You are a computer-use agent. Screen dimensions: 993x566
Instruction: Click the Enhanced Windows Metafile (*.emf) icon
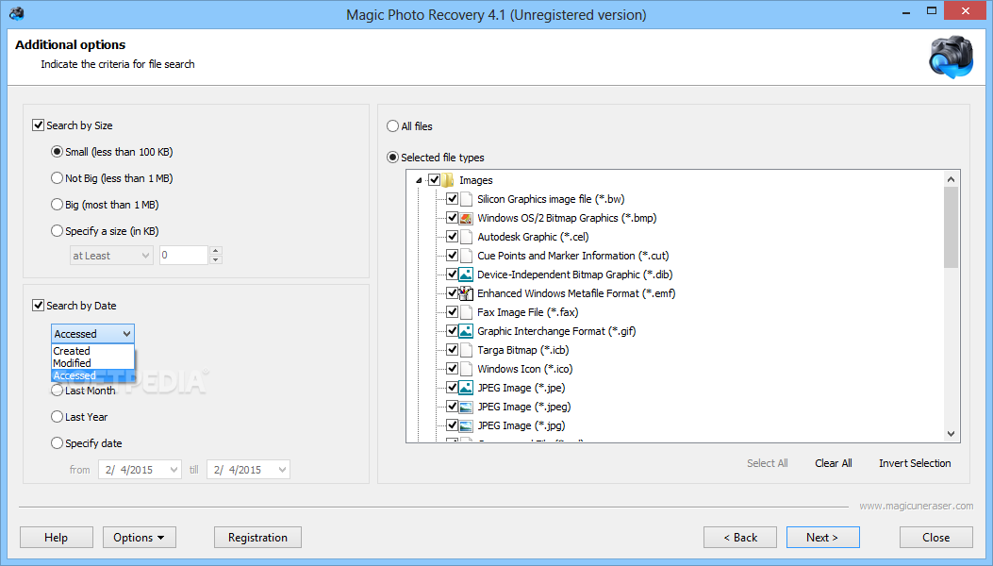click(x=466, y=293)
